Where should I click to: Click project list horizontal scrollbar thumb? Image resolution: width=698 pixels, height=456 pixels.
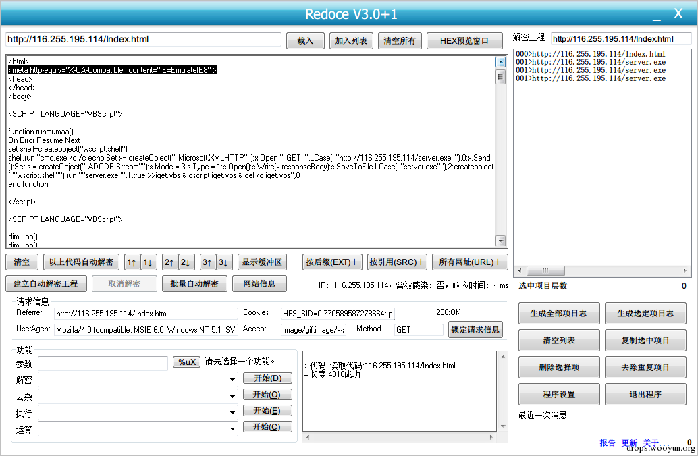545,270
